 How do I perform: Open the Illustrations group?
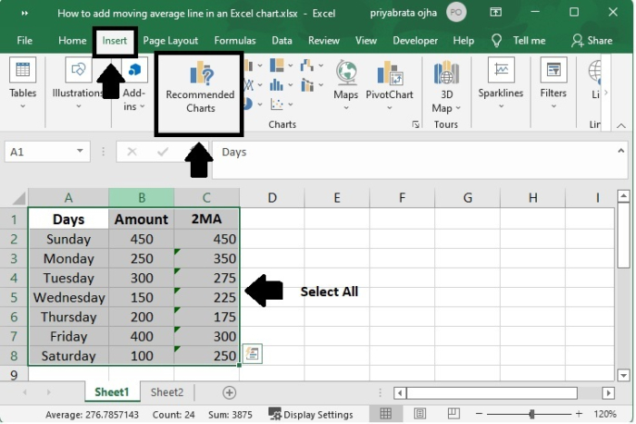click(78, 84)
